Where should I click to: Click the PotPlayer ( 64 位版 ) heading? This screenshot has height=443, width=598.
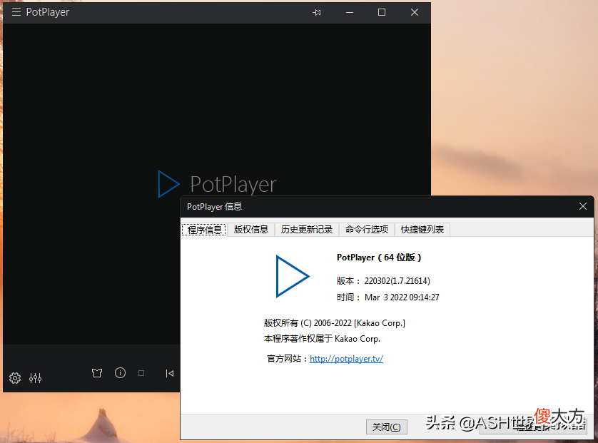coord(379,258)
